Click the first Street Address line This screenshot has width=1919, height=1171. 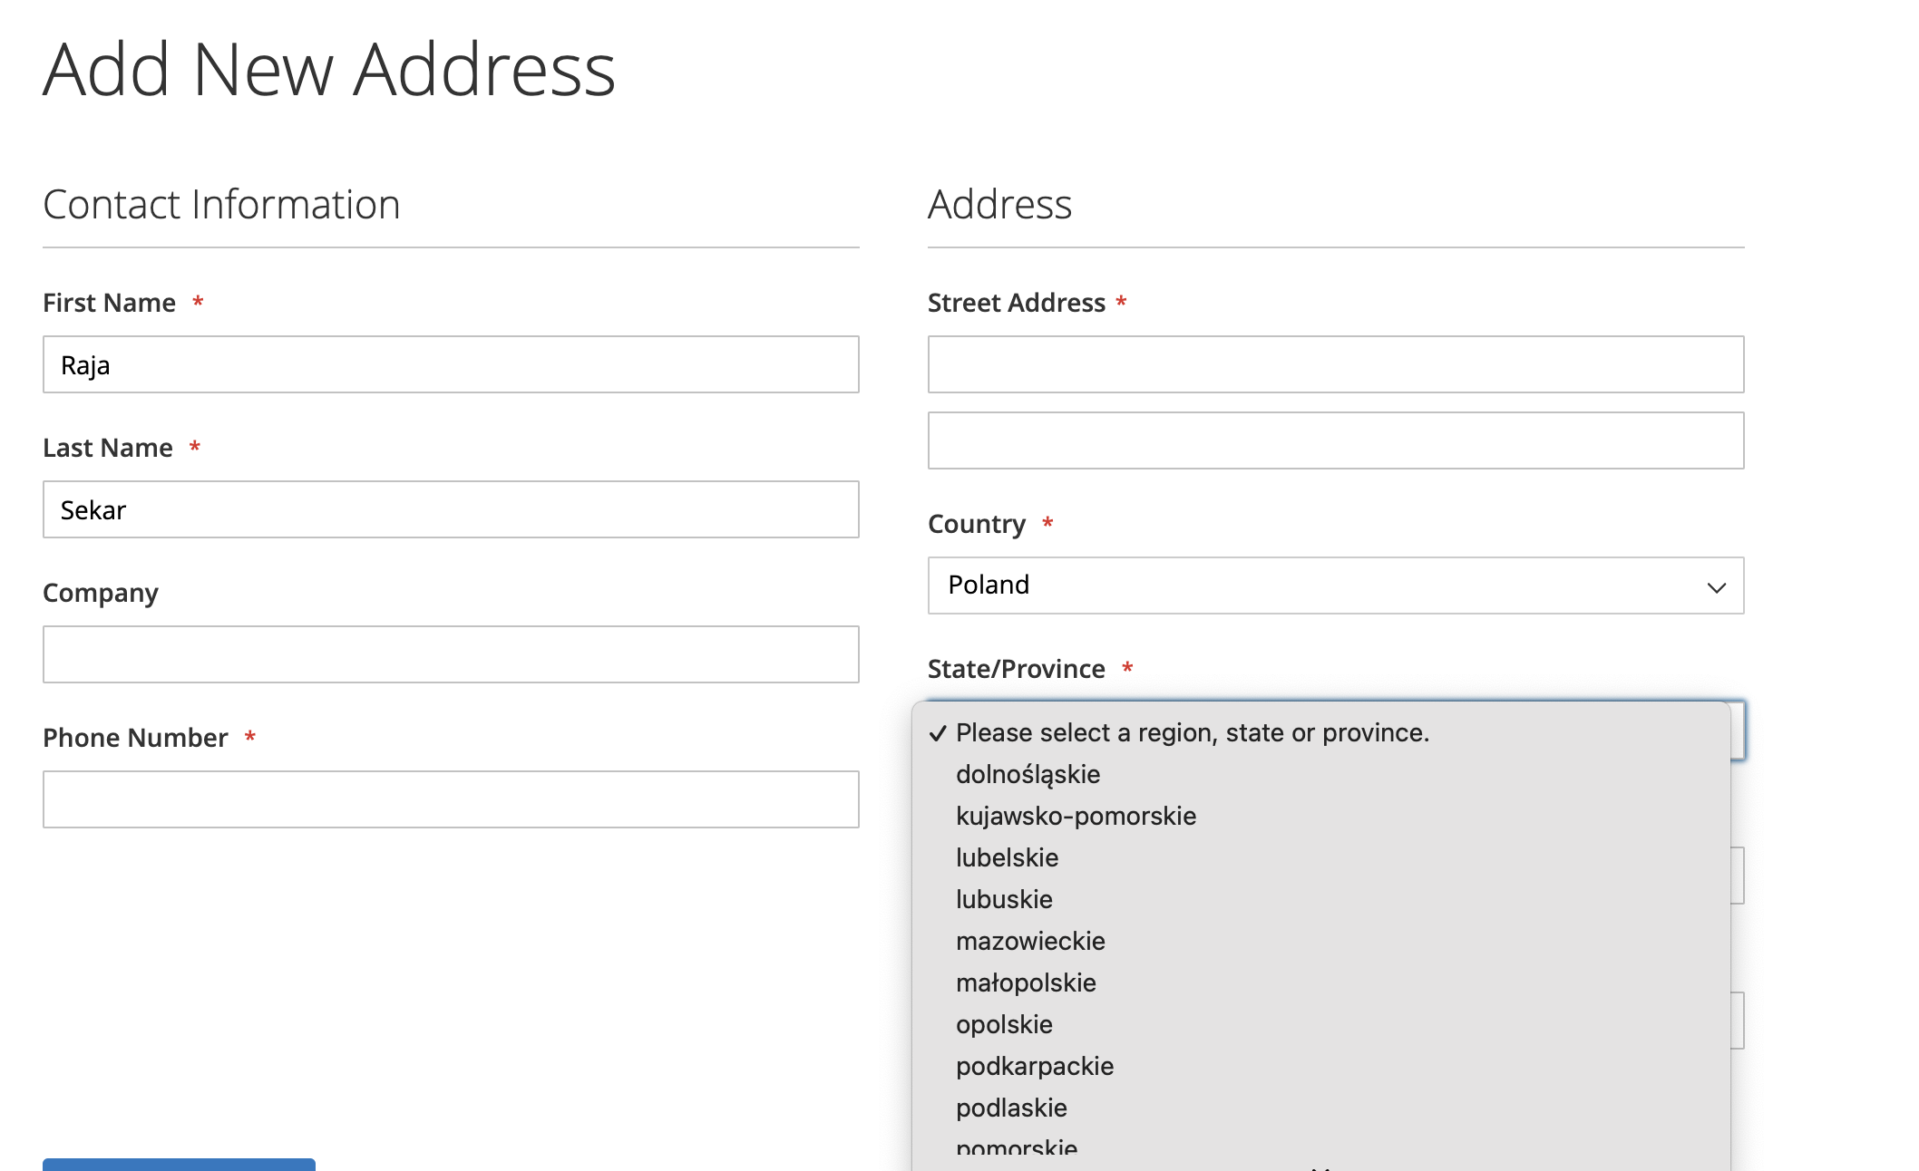coord(1335,364)
